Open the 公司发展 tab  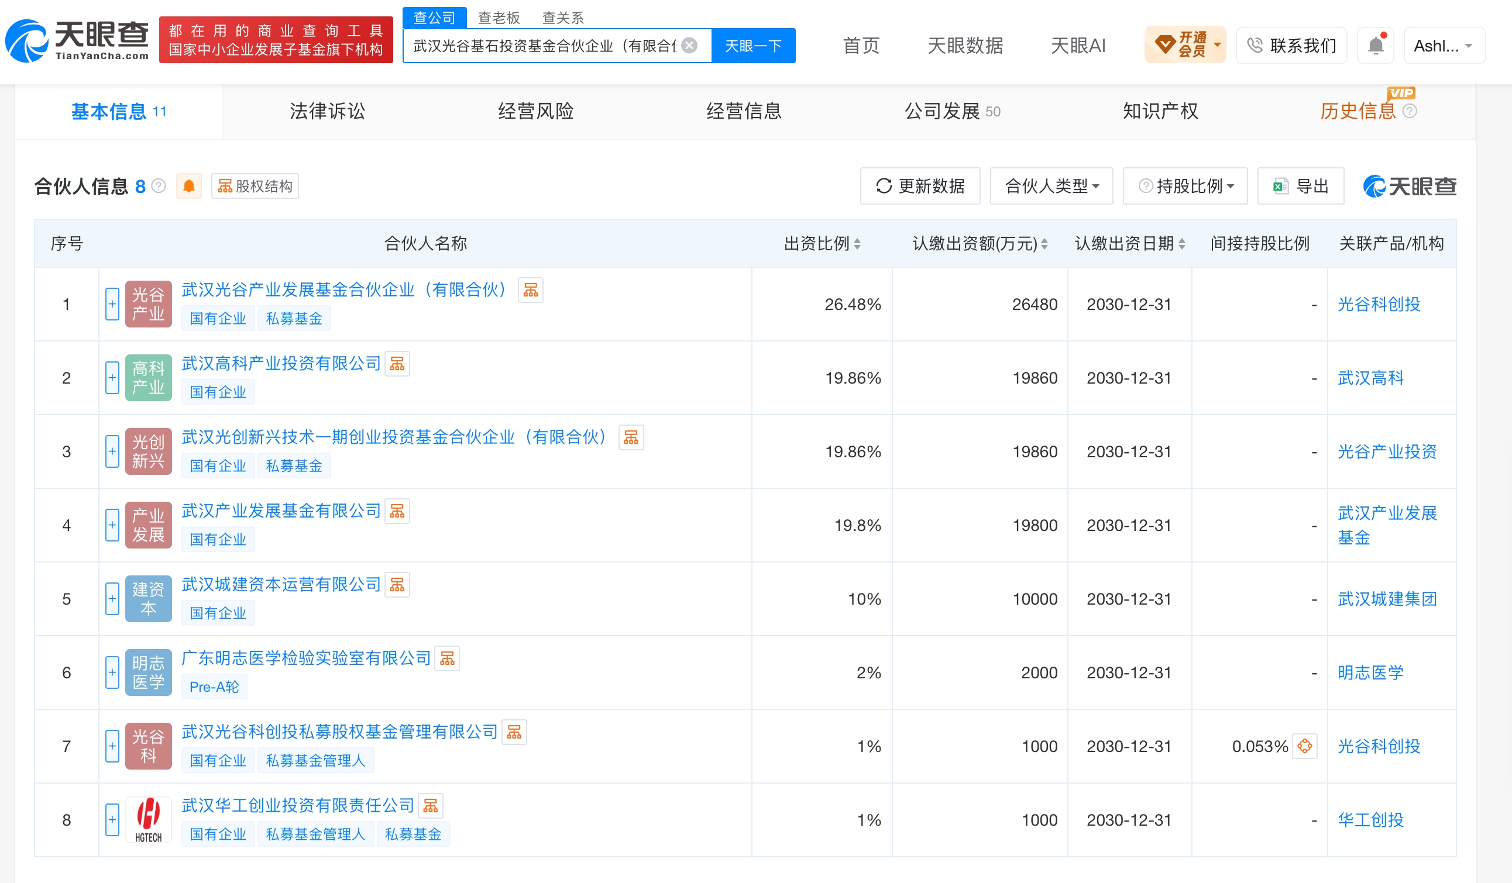click(952, 112)
